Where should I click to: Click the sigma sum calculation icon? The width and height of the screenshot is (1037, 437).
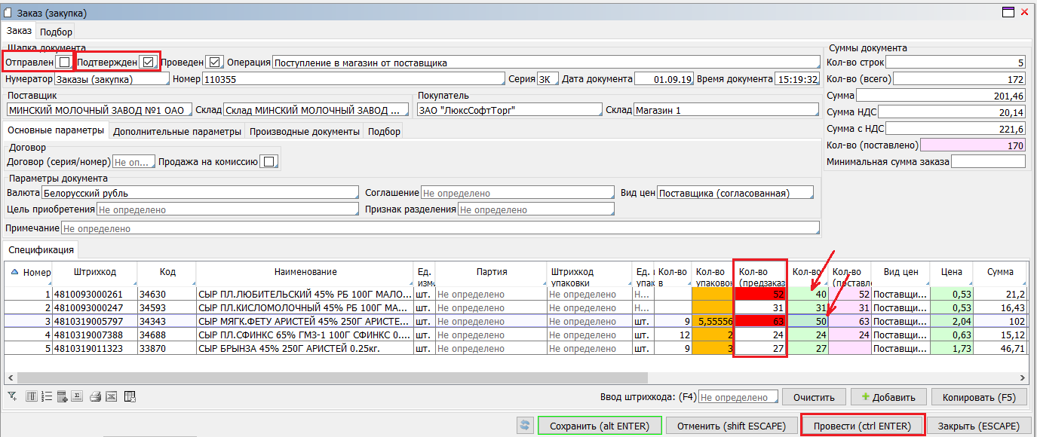77,397
